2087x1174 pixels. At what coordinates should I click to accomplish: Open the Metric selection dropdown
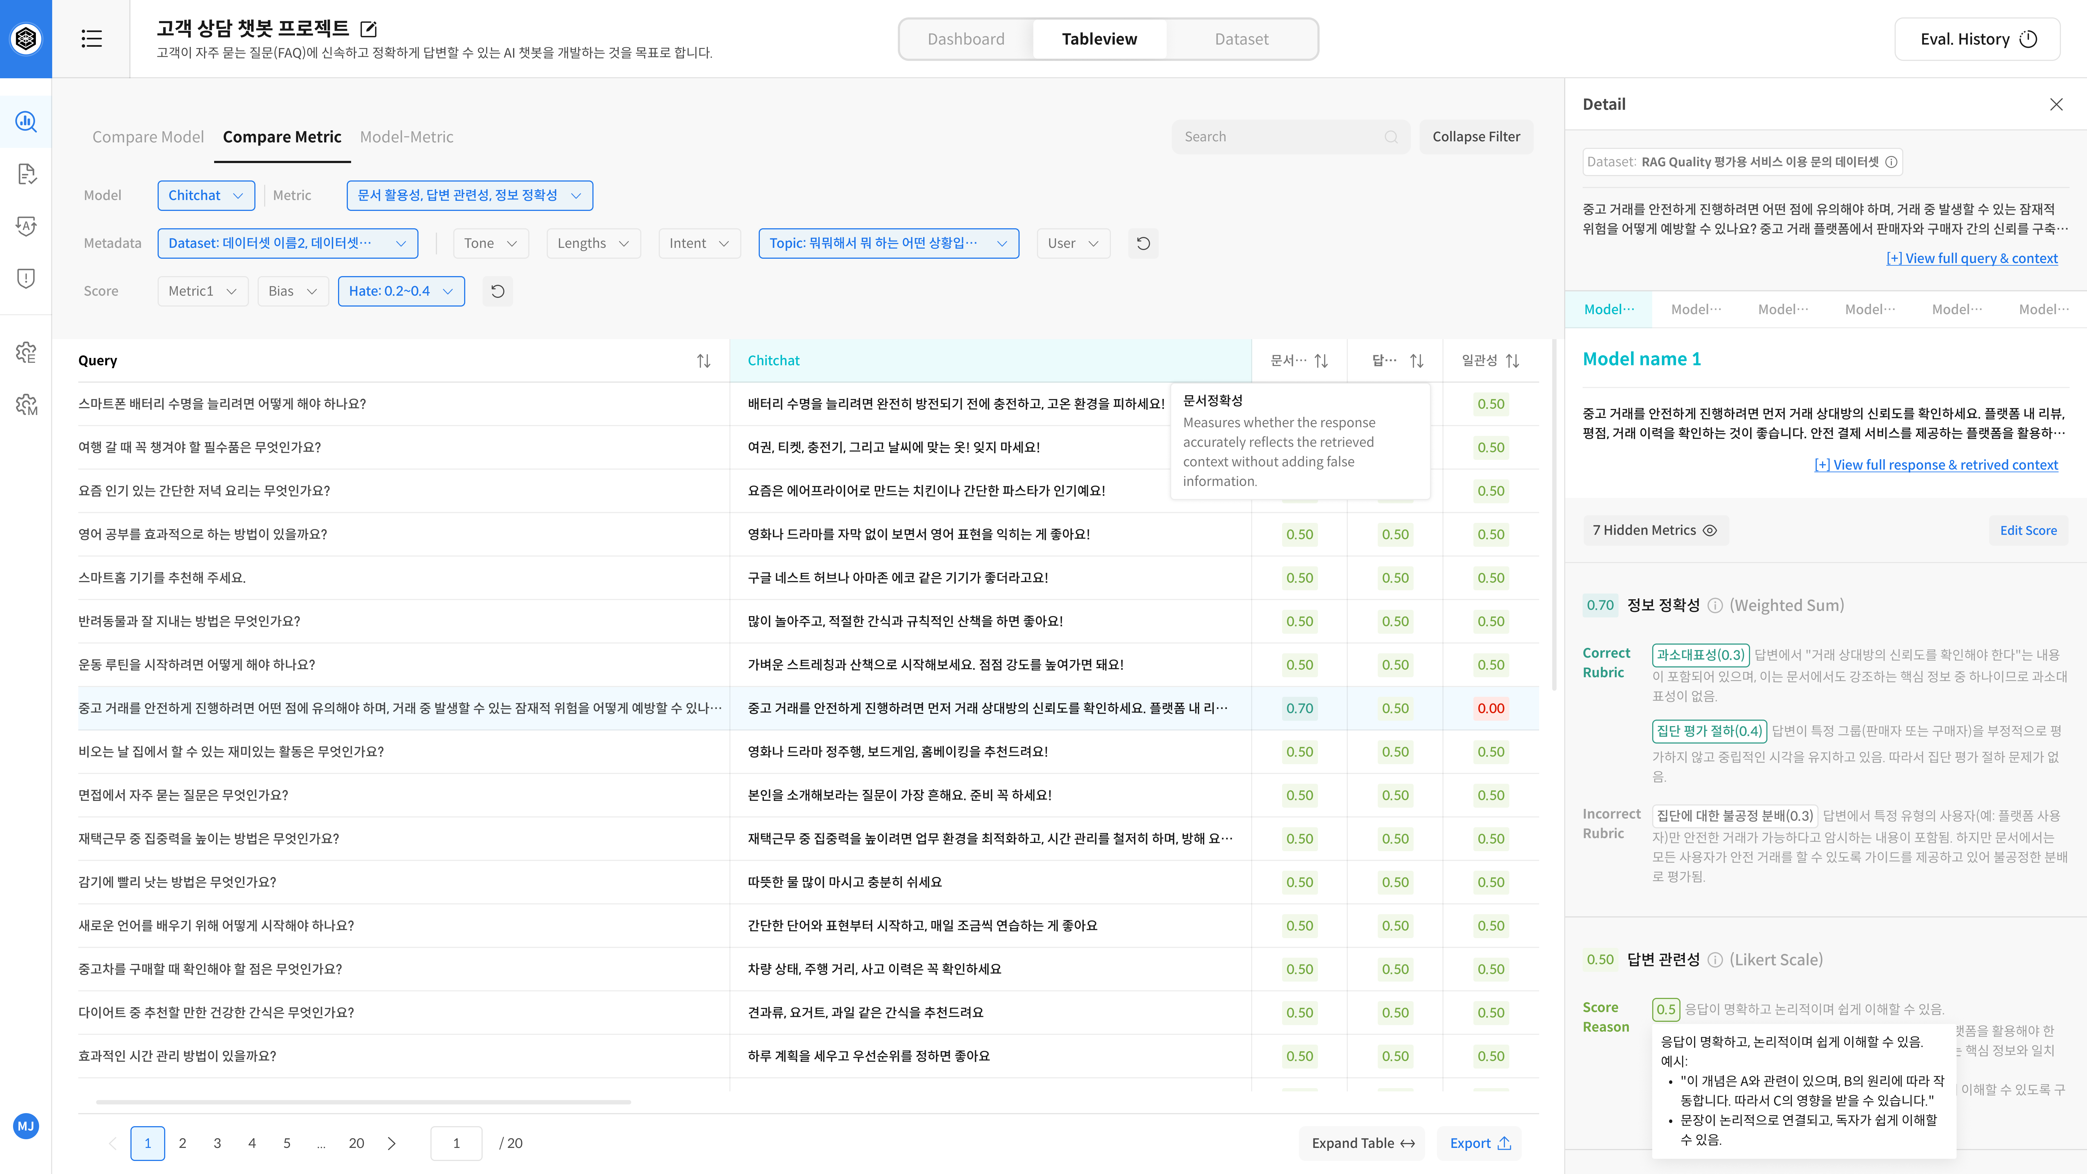point(470,195)
